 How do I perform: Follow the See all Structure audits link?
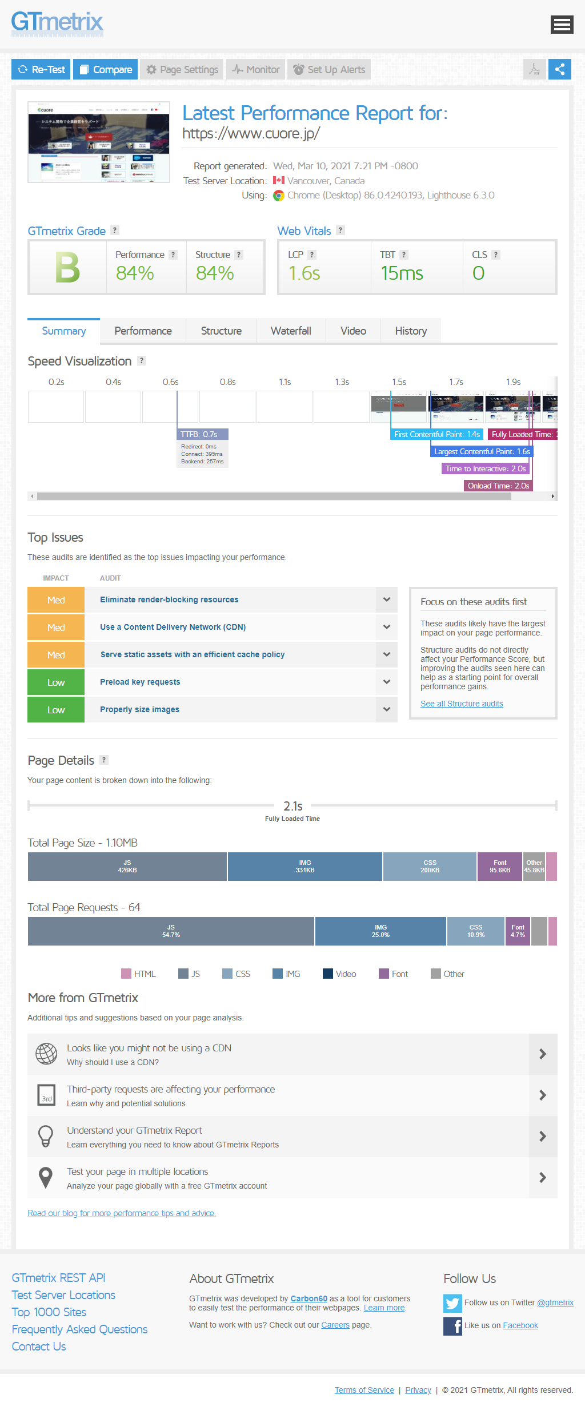pyautogui.click(x=462, y=704)
